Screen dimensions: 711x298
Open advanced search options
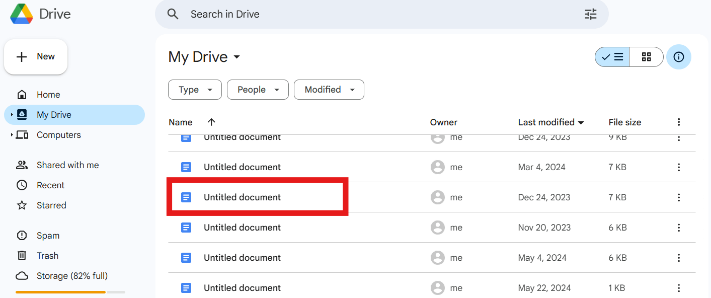(590, 14)
